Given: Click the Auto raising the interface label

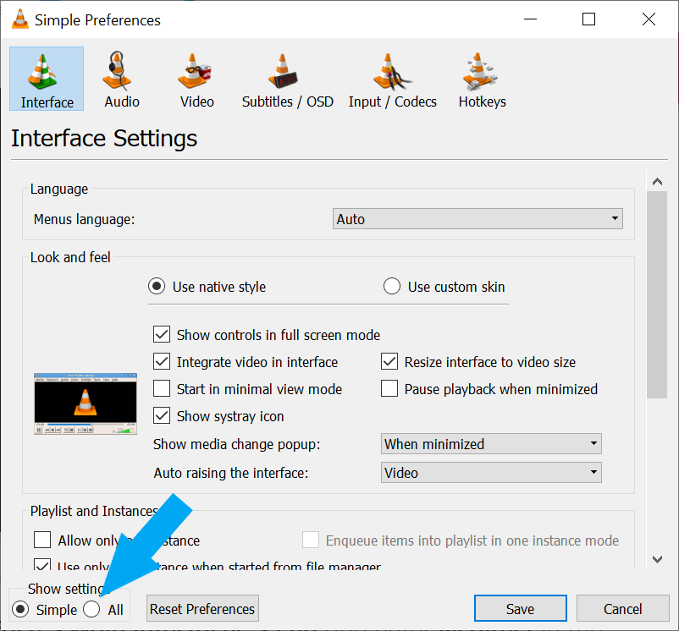Looking at the screenshot, I should point(231,473).
